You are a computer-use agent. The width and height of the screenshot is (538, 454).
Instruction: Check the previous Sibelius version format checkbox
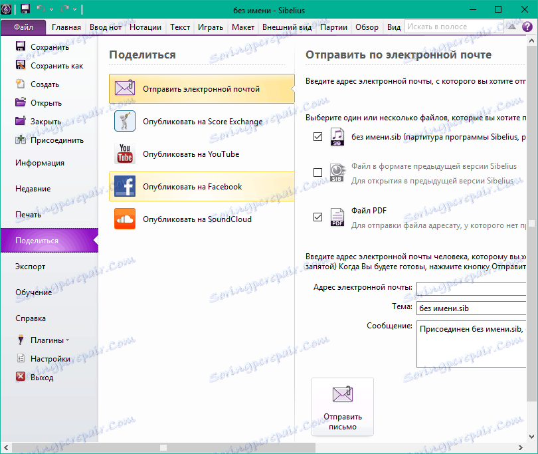[x=317, y=172]
